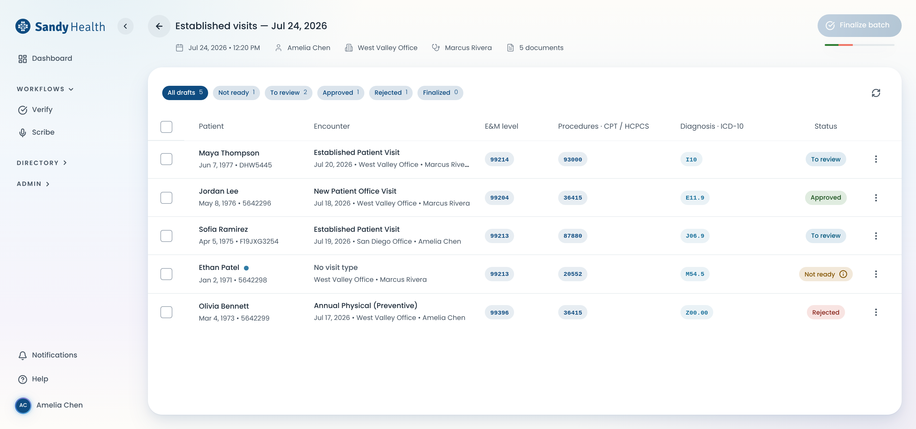Select the Rejected filter tab
This screenshot has width=916, height=429.
[x=390, y=93]
